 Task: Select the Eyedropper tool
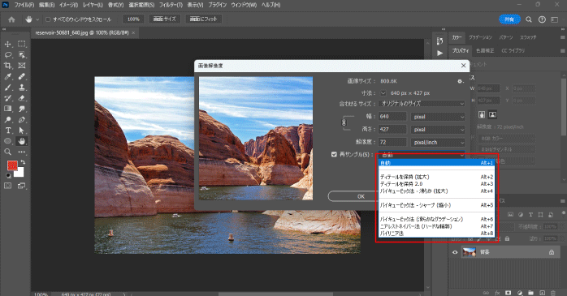[7, 76]
